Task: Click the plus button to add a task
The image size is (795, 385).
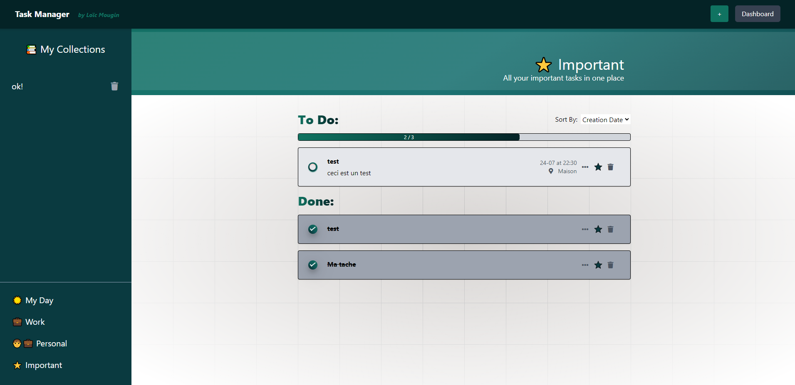Action: (719, 14)
